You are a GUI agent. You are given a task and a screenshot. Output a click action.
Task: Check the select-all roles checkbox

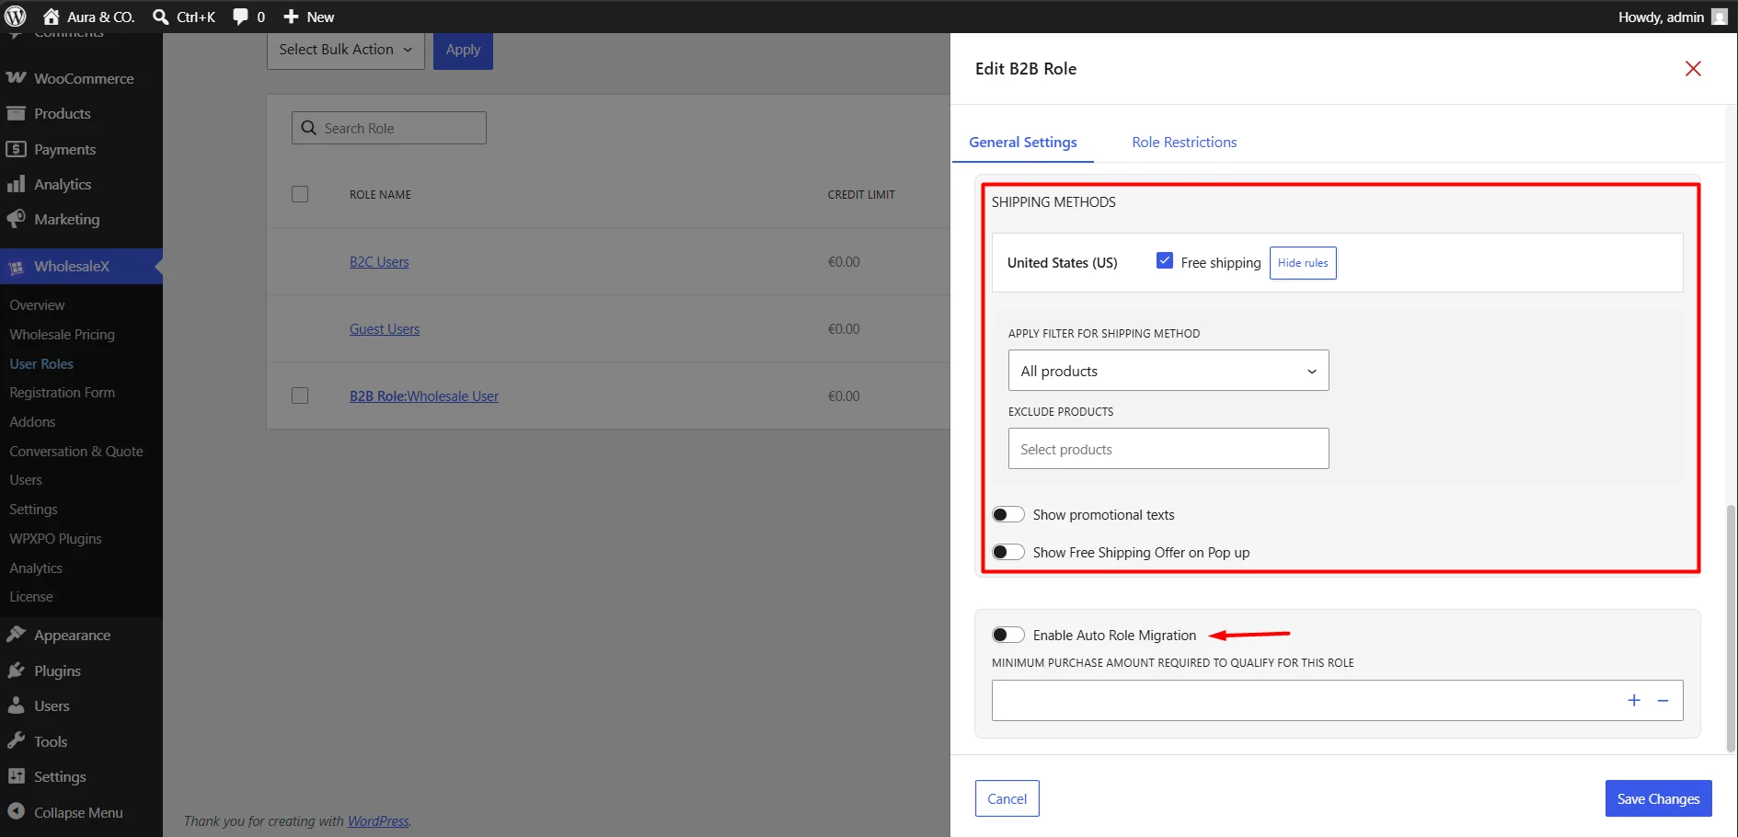pos(300,194)
